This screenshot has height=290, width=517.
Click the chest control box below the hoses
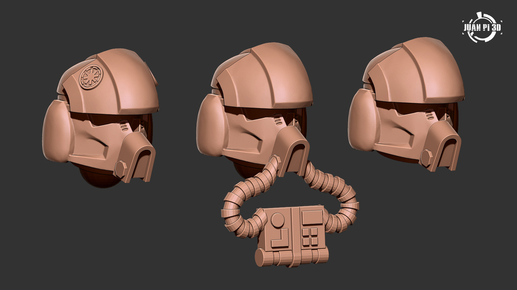(292, 236)
